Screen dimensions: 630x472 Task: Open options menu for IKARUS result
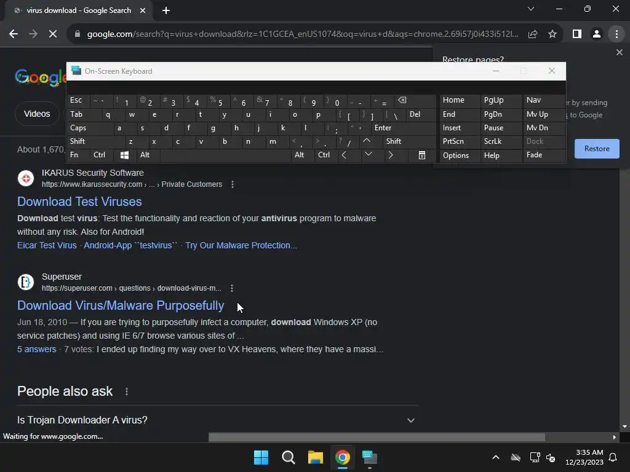[232, 184]
